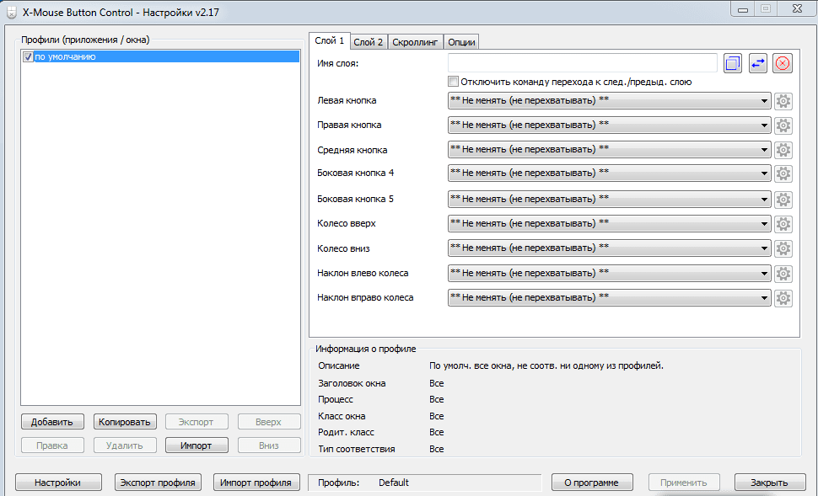The width and height of the screenshot is (818, 496).
Task: Open gear settings for Наклон вправо колеса
Action: pos(783,298)
